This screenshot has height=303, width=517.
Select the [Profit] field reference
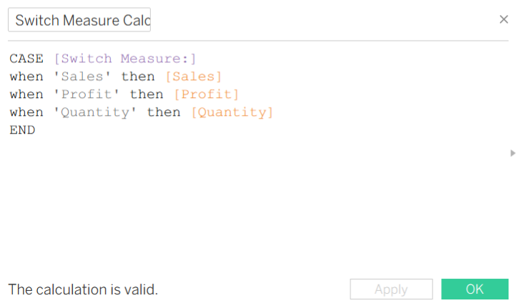(x=207, y=94)
